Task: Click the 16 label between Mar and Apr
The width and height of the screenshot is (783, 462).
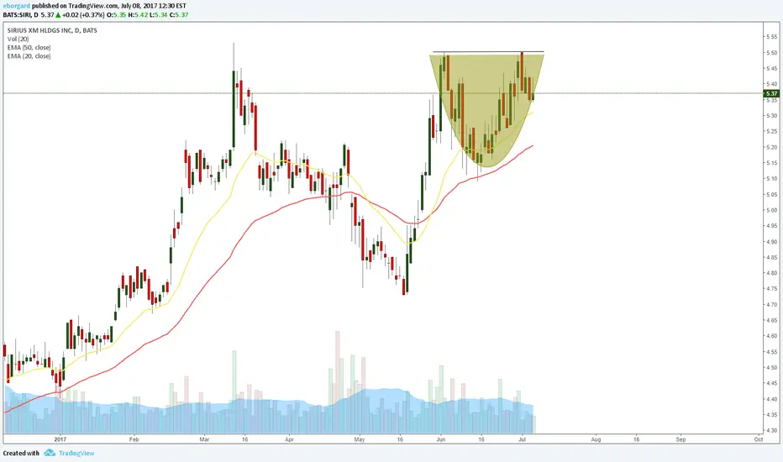Action: 244,439
